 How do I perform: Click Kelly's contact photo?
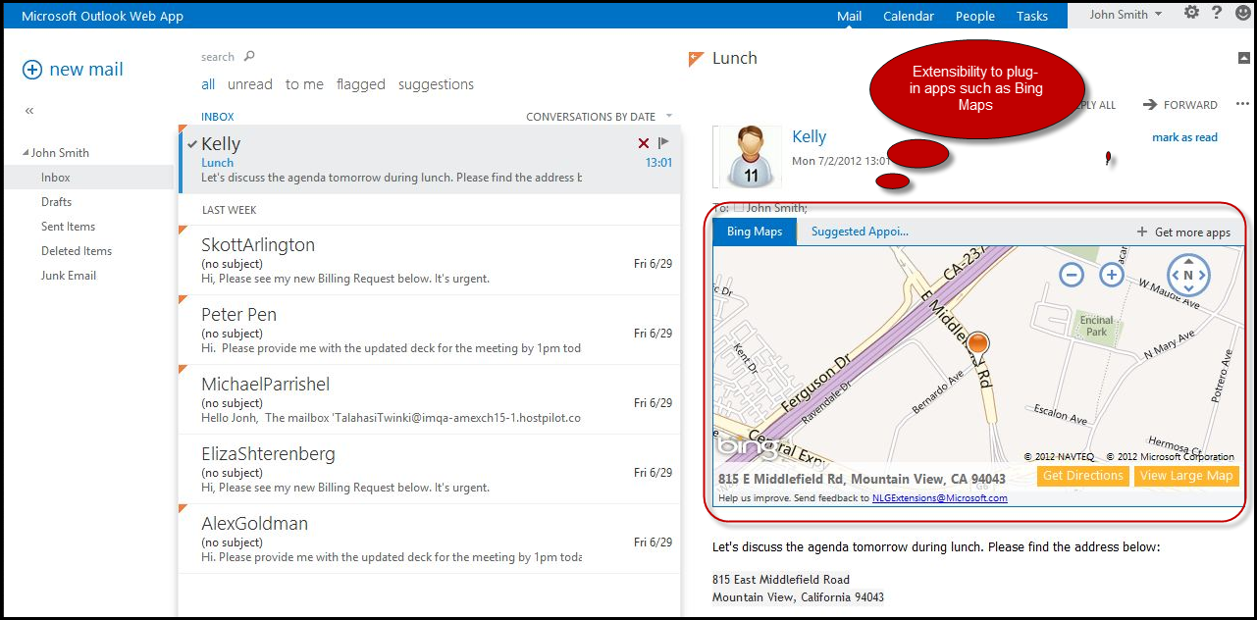(x=752, y=157)
